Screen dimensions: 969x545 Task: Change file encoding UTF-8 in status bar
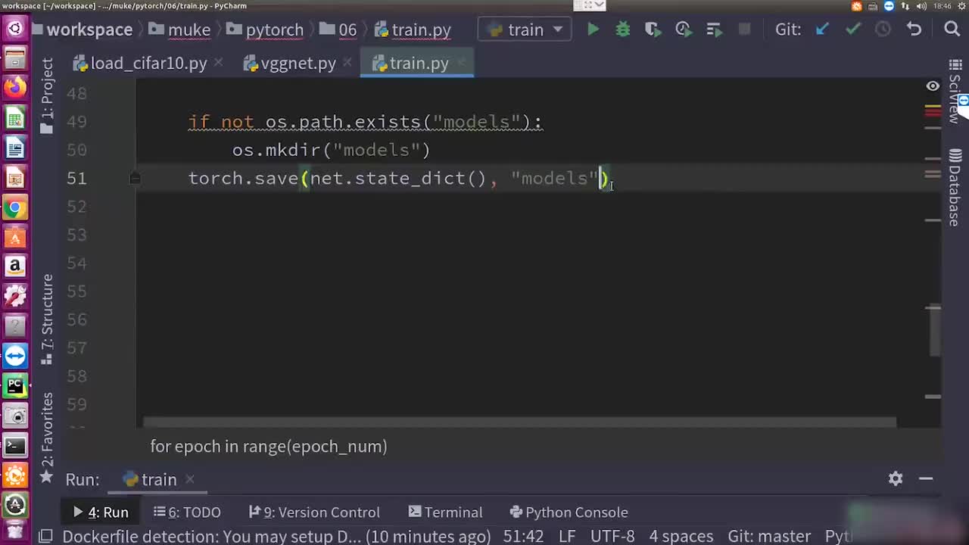[612, 536]
